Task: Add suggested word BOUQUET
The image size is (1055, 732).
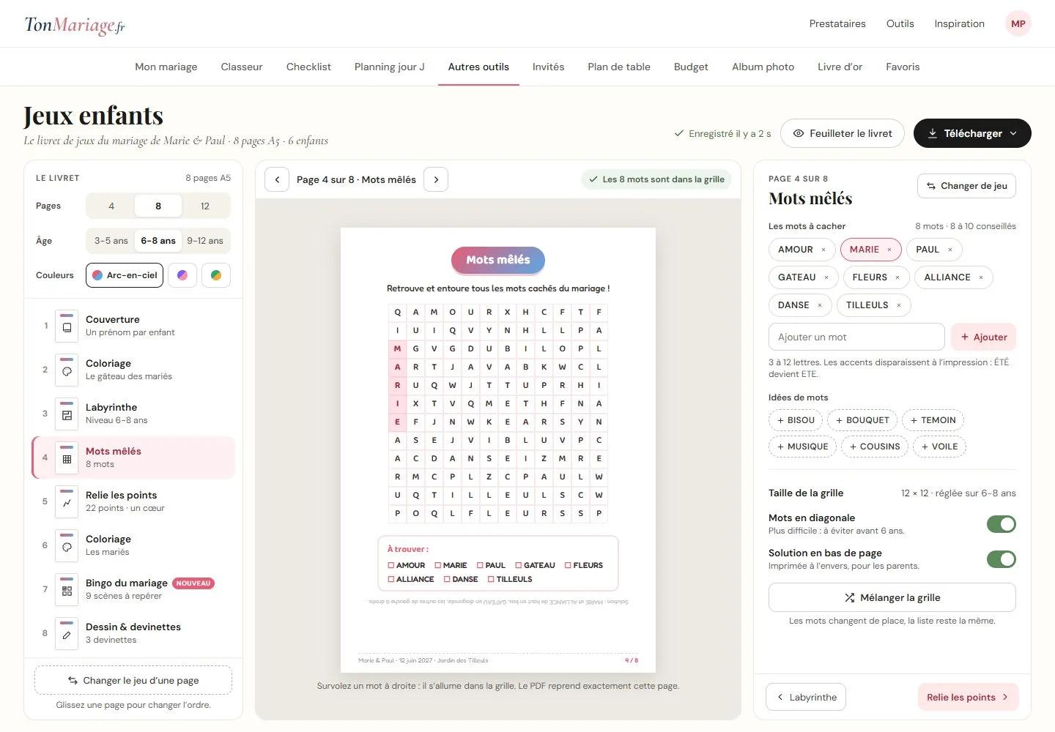Action: 862,420
